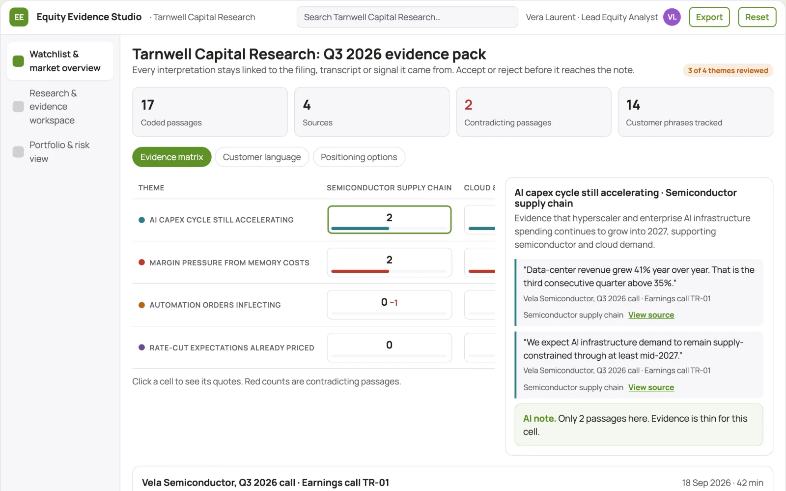The width and height of the screenshot is (786, 491).
Task: Click the Semiconductor Supply Chain column header
Action: click(x=389, y=188)
